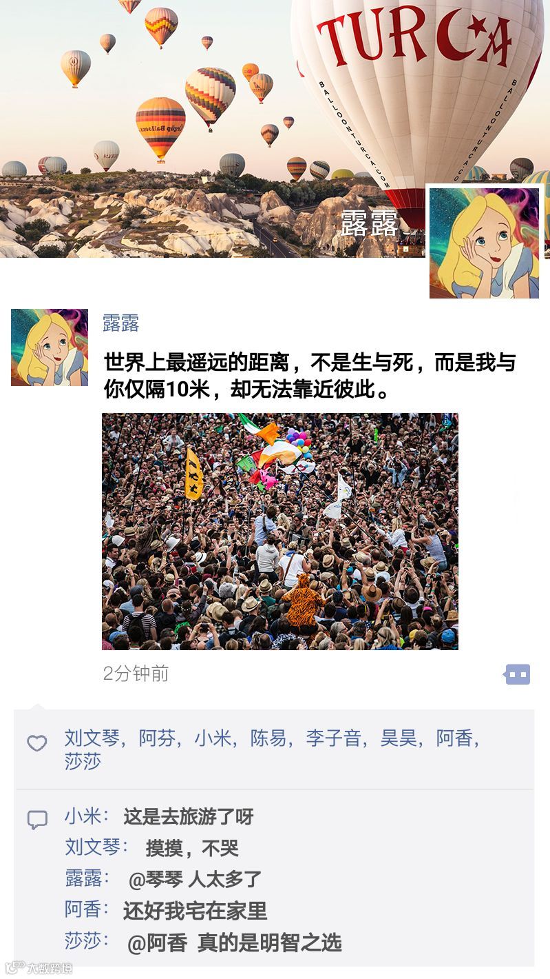Screen dimensions: 550x979
Task: Select 阿芬 in the likes list
Action: pyautogui.click(x=157, y=738)
